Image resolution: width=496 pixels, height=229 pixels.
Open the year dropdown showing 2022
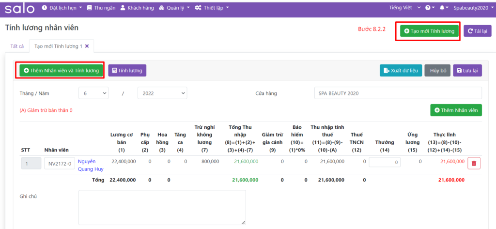[162, 93]
